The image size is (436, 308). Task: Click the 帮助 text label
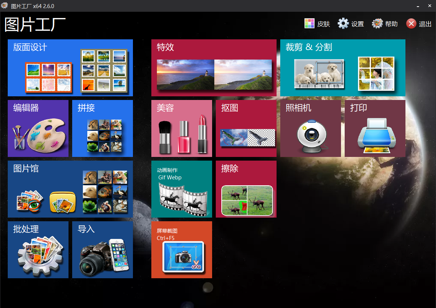(391, 24)
